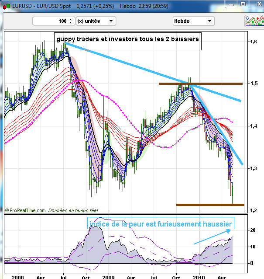The width and height of the screenshot is (264, 279).
Task: Select the upper brown horizontal resistance line
Action: tap(201, 84)
